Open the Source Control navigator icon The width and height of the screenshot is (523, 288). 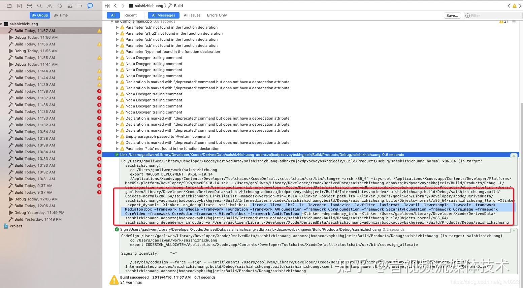19,6
